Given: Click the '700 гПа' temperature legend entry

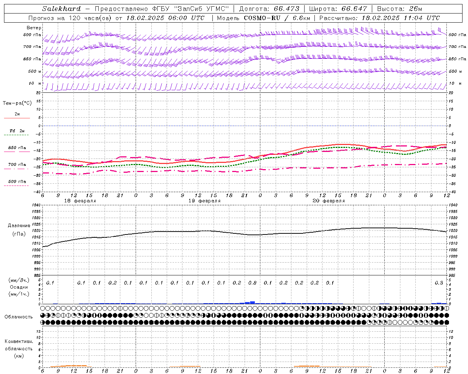Looking at the screenshot, I should coord(17,165).
